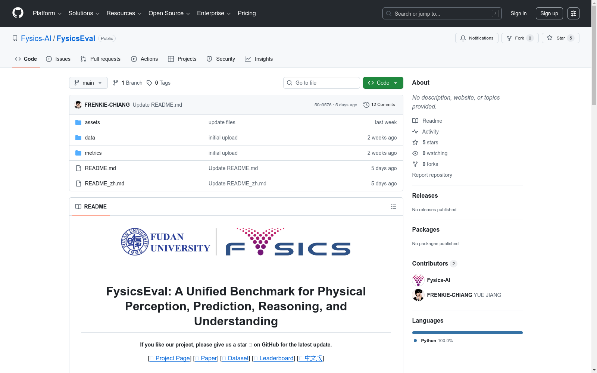Click the book icon beside Readme

tap(415, 121)
